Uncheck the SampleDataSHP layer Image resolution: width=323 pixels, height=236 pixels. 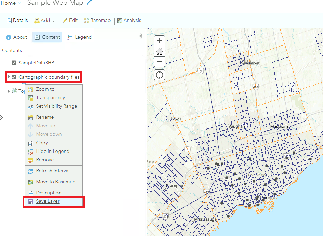point(14,63)
